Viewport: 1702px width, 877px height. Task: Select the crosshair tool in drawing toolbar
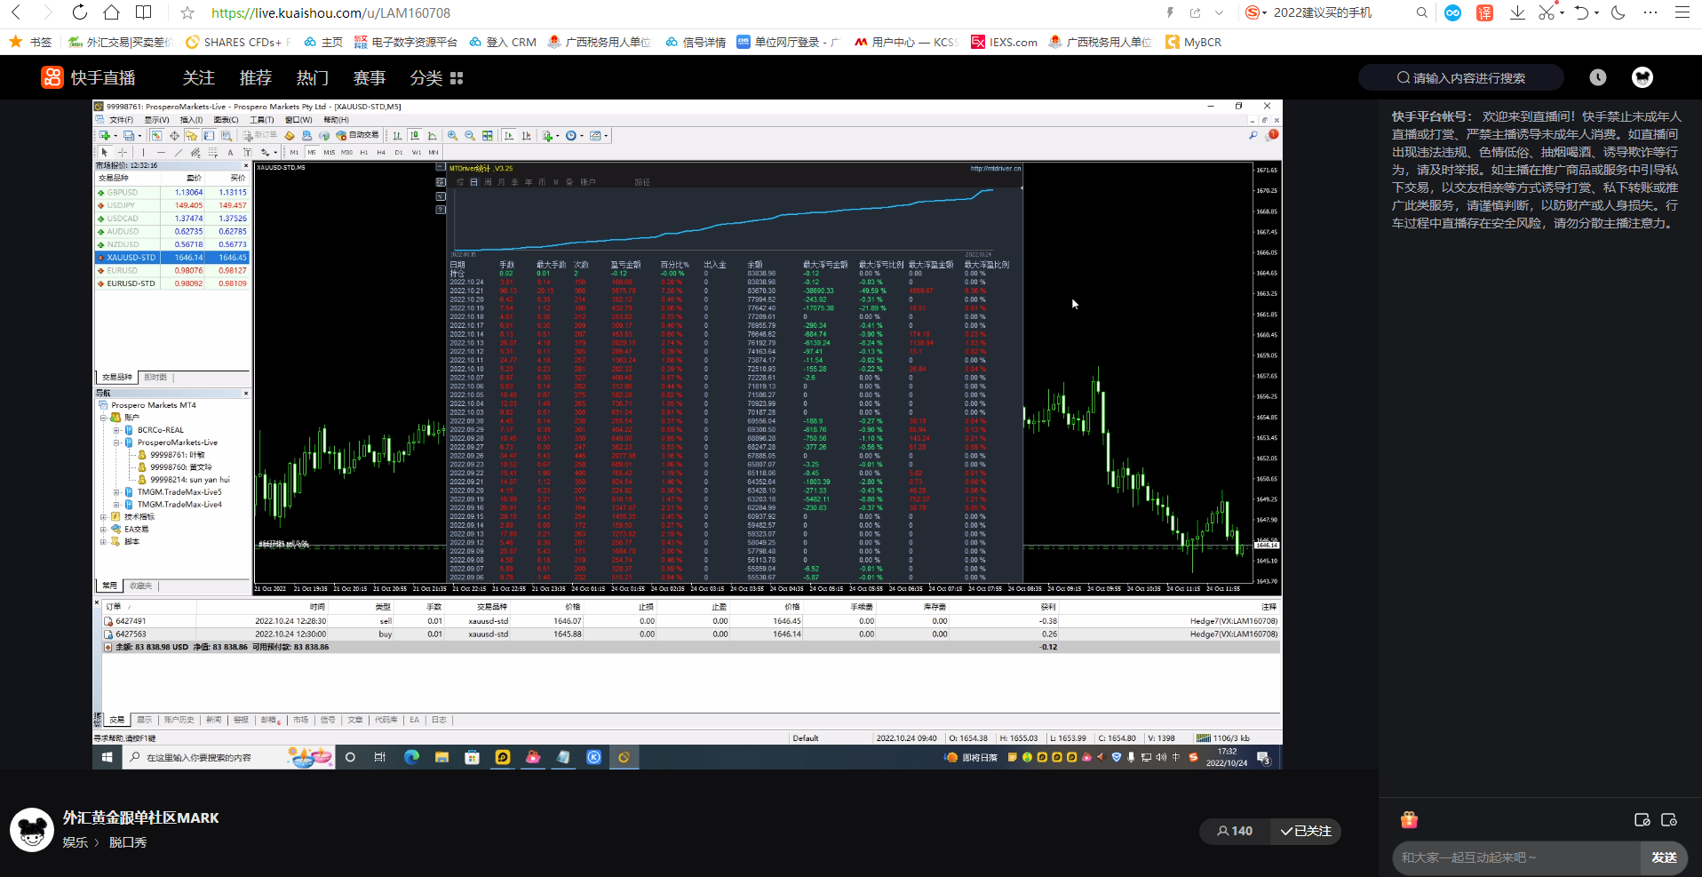tap(123, 153)
